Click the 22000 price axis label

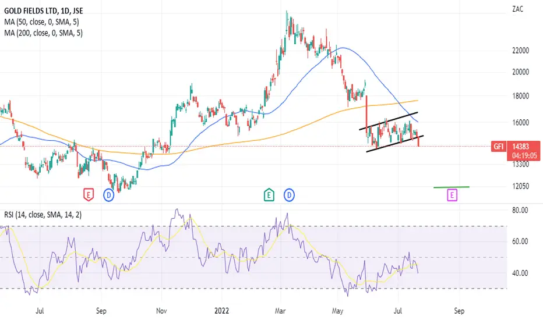520,51
